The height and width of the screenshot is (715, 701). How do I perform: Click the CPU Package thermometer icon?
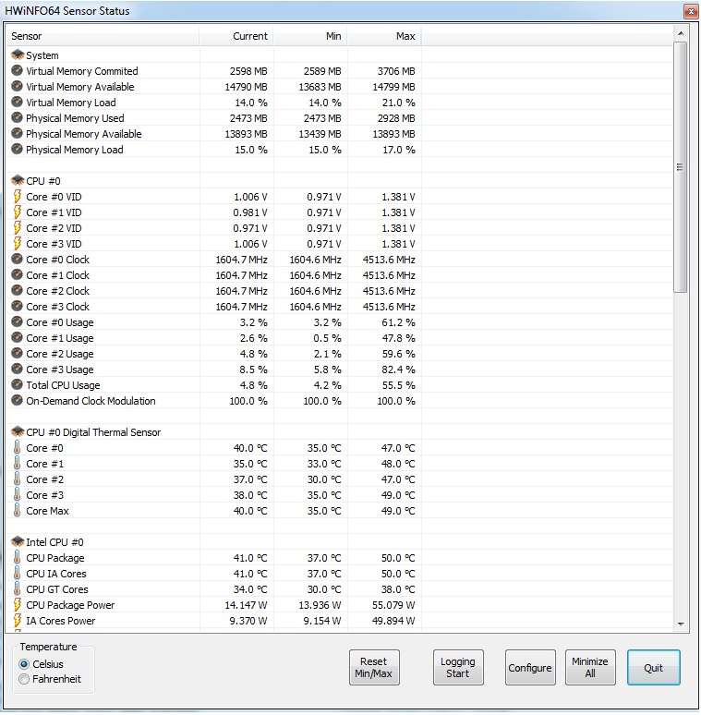[17, 558]
